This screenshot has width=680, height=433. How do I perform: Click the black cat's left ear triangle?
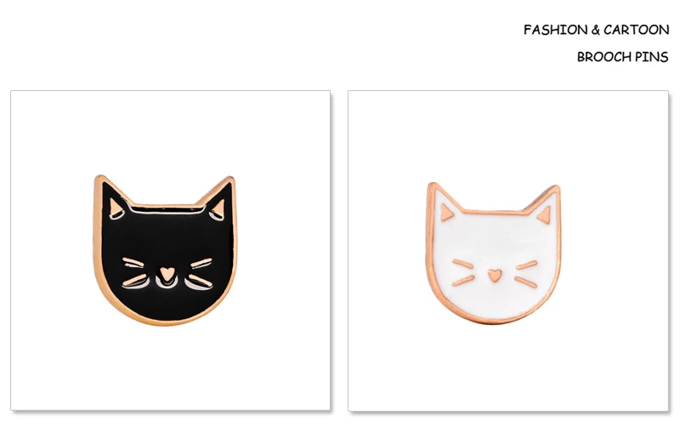(x=116, y=208)
